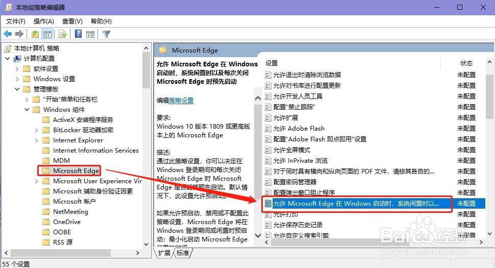Screen dimensions: 495x268
Task: Click the Back arrow toolbar icon
Action: (x=8, y=34)
